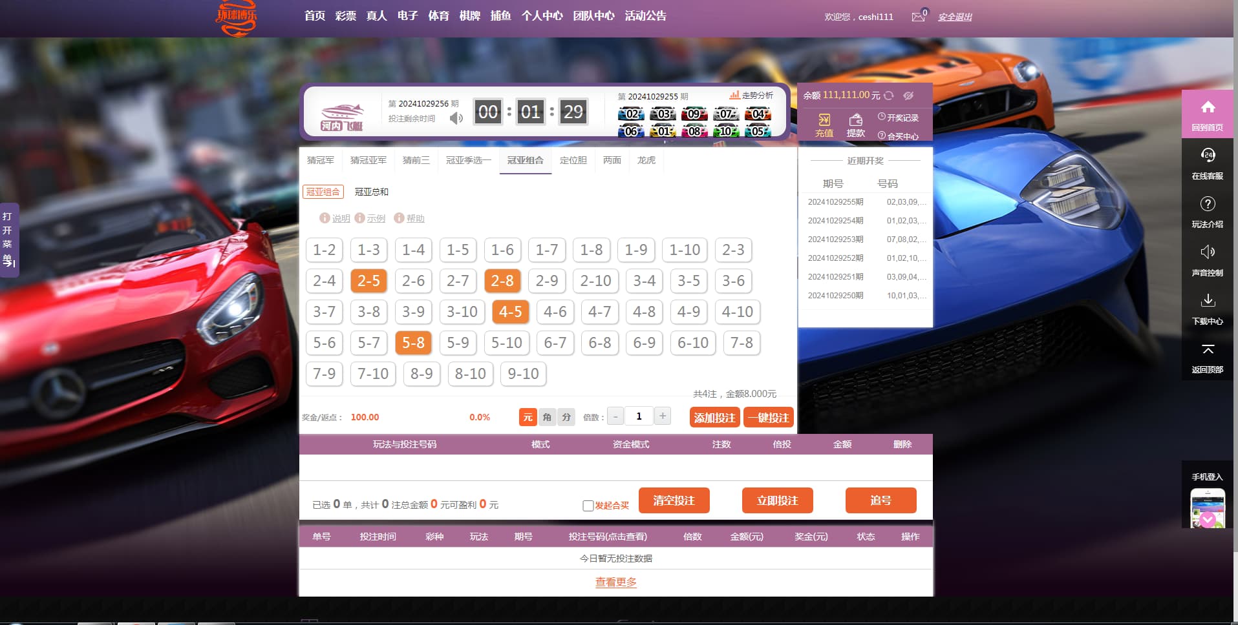
Task: Click the balance refresh icon
Action: (x=889, y=96)
